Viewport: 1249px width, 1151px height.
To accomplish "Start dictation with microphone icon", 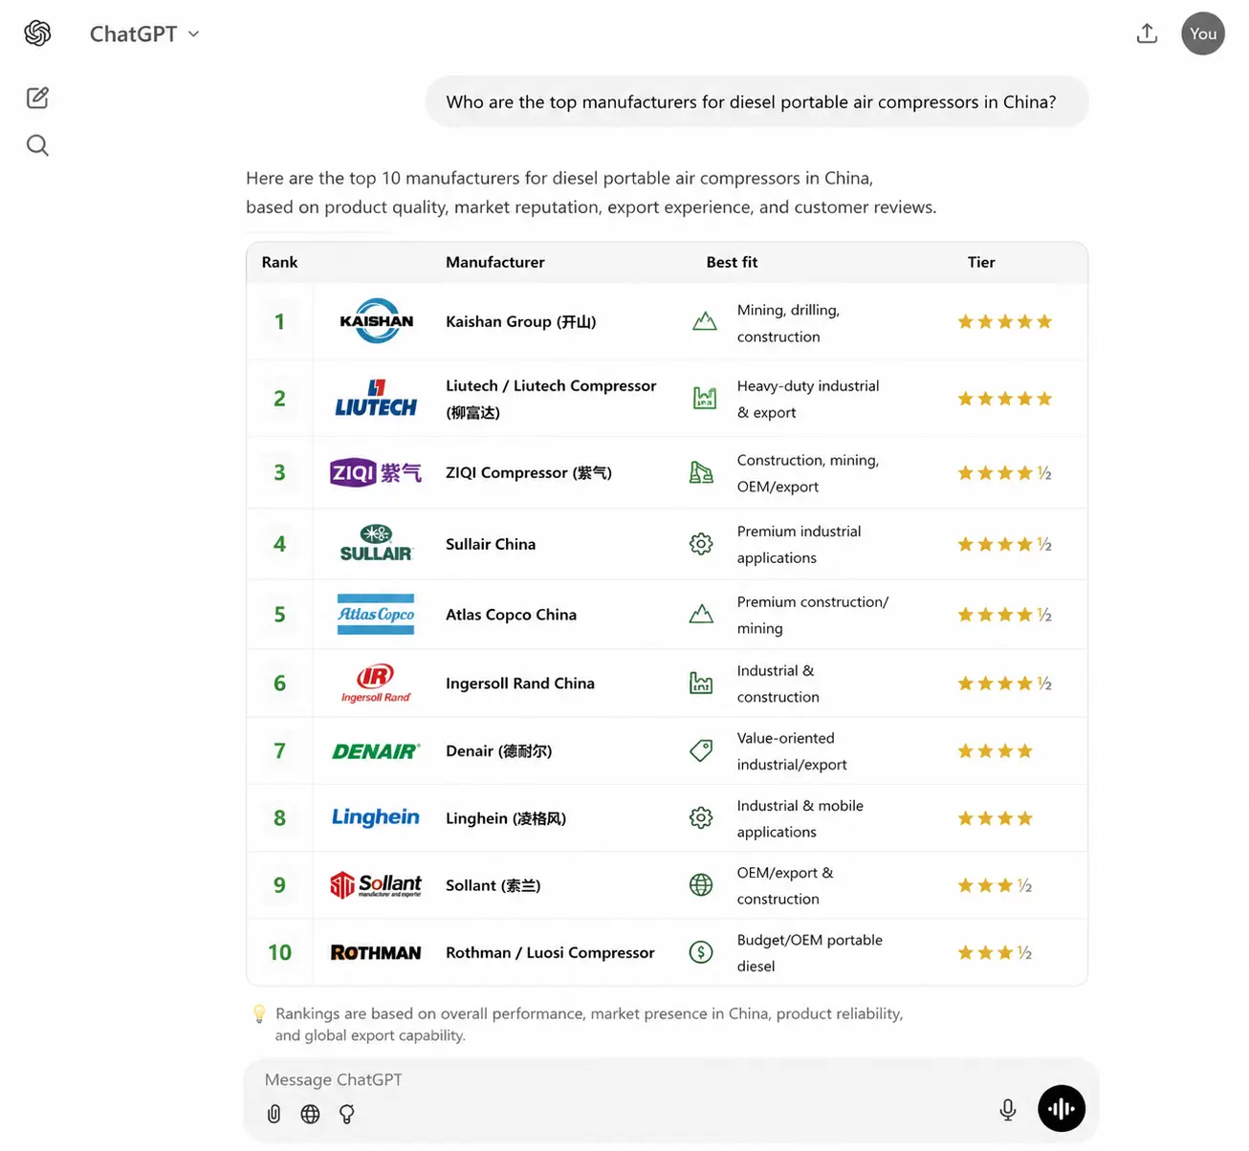I will pyautogui.click(x=1007, y=1109).
